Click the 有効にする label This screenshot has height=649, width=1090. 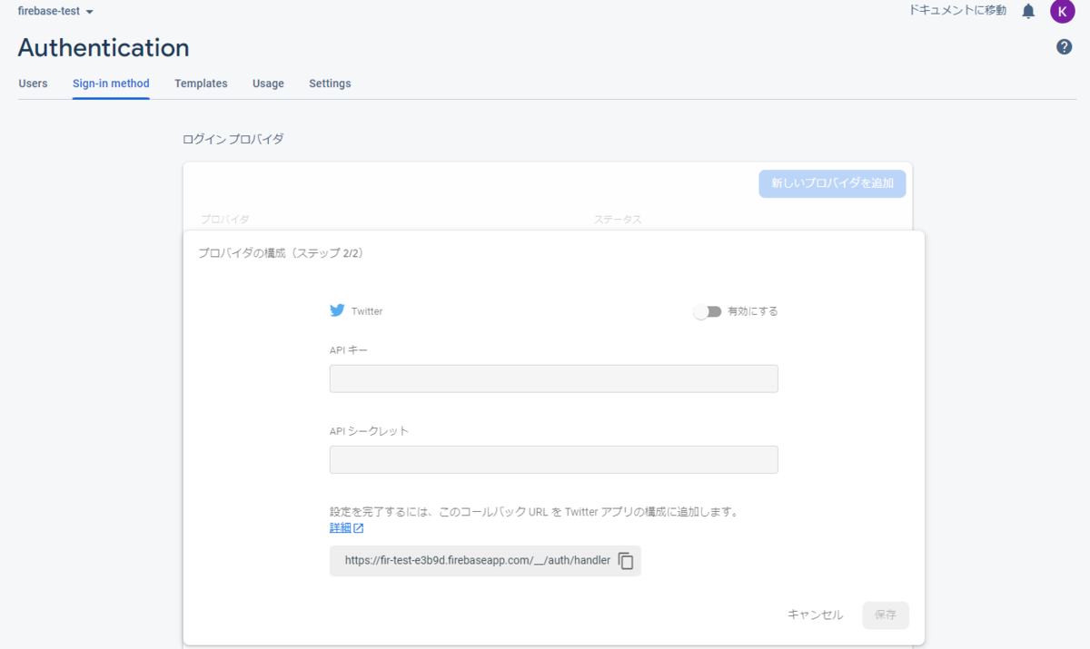pos(753,311)
